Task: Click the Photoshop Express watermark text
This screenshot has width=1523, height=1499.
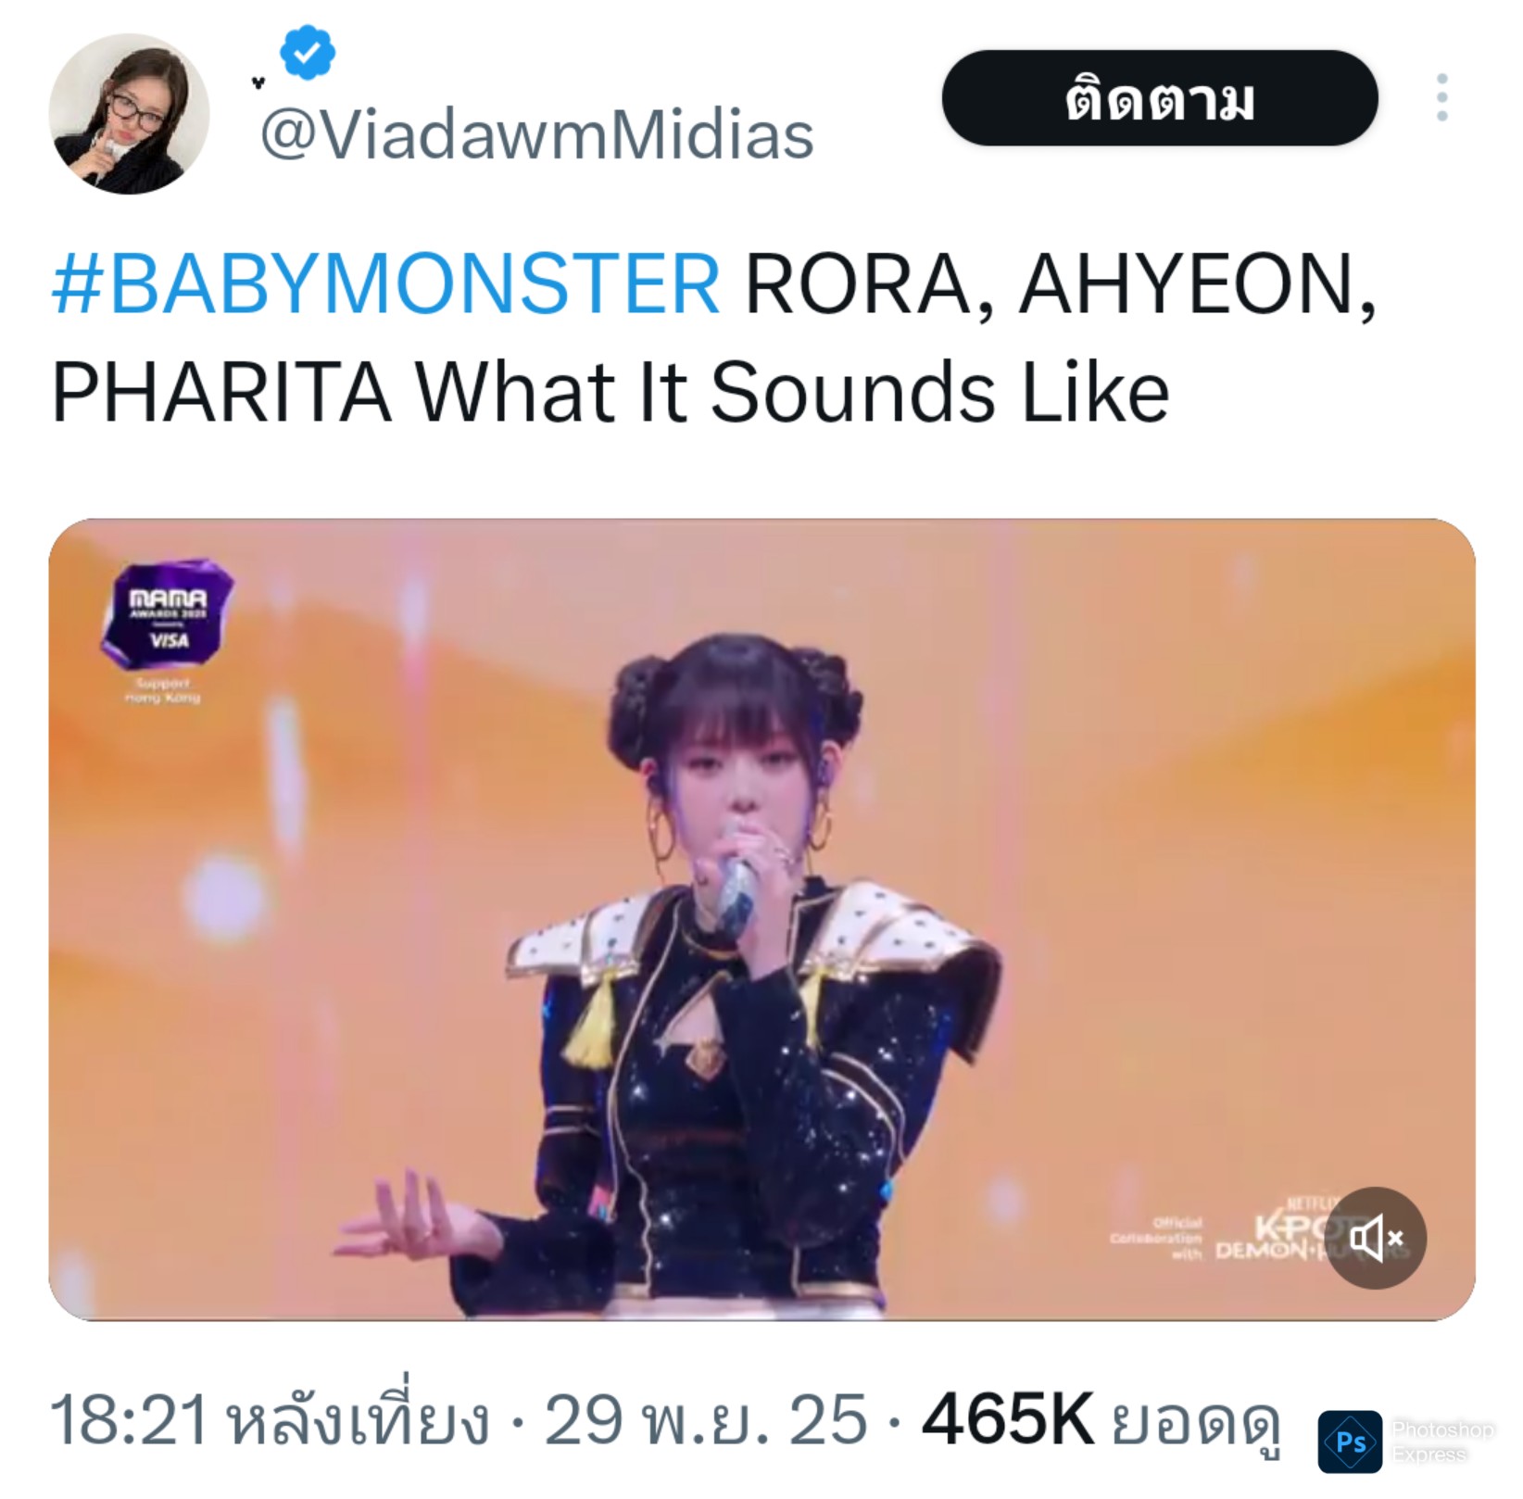Action: [1442, 1442]
